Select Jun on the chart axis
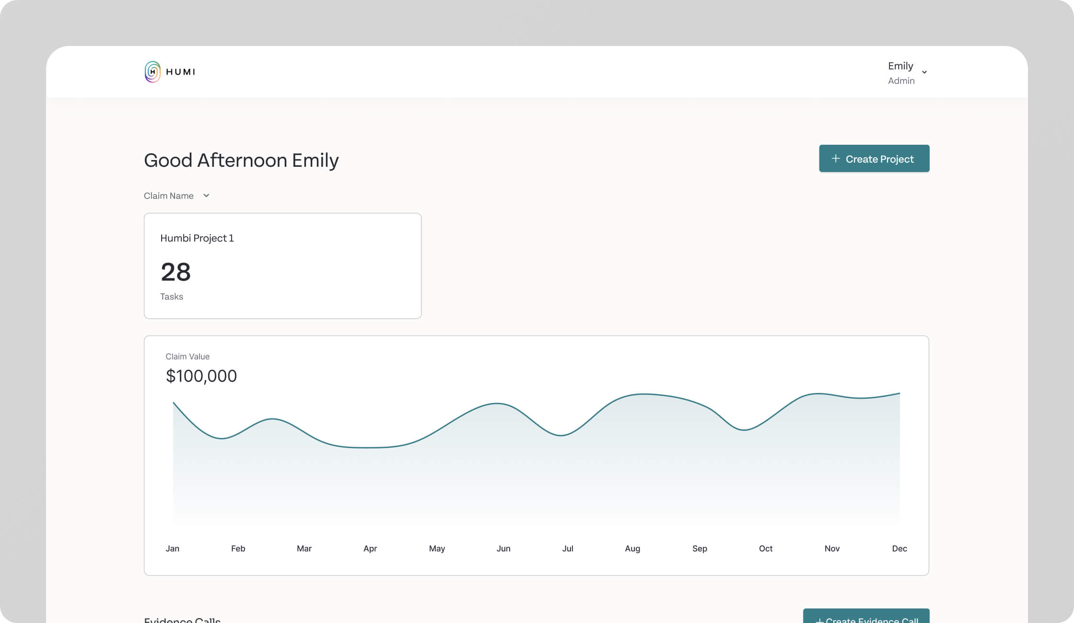The height and width of the screenshot is (623, 1074). (x=503, y=548)
